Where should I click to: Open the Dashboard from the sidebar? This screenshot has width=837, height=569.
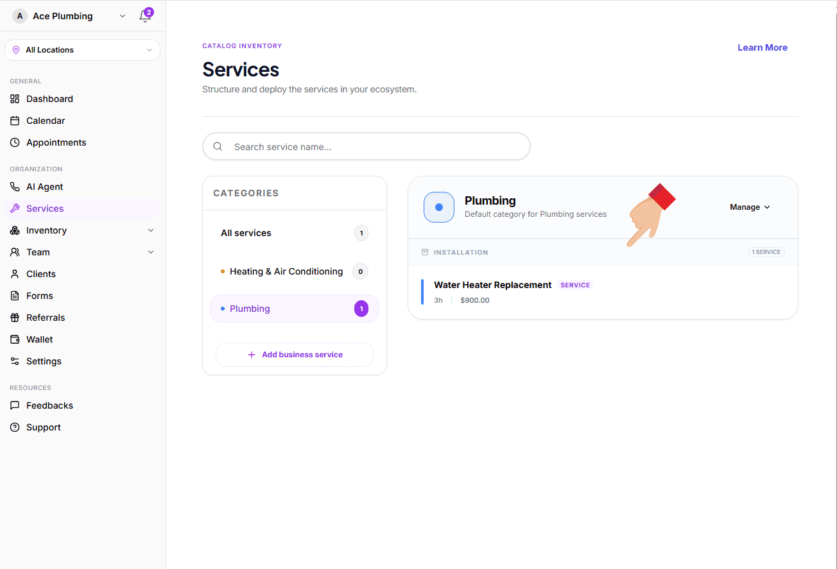[48, 98]
